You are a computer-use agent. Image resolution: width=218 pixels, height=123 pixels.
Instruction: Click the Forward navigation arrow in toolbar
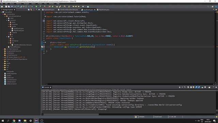[83, 6]
